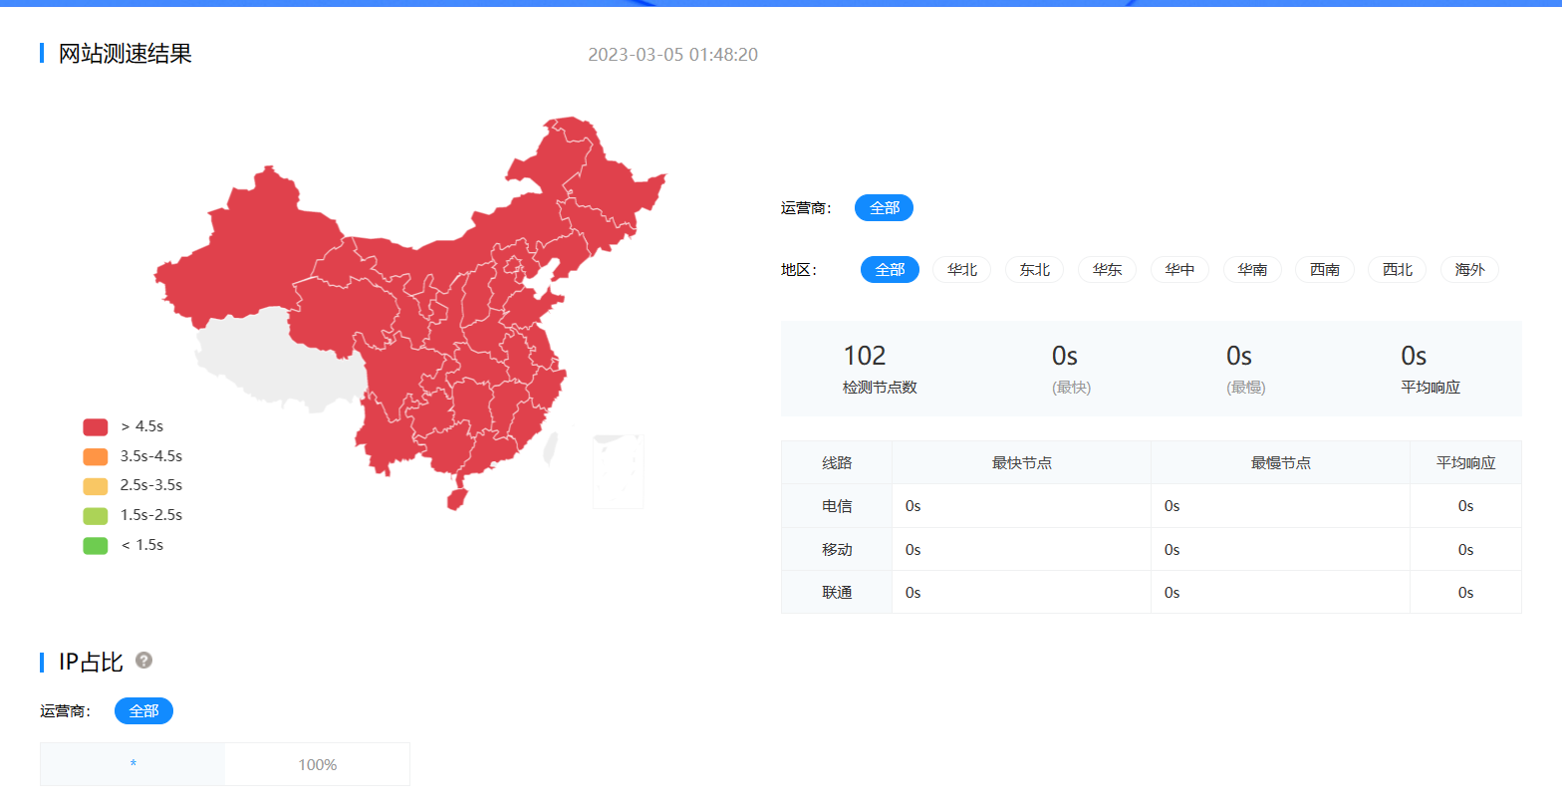1562x811 pixels.
Task: Click the 电信 最快节点 0s cell
Action: 1021,506
